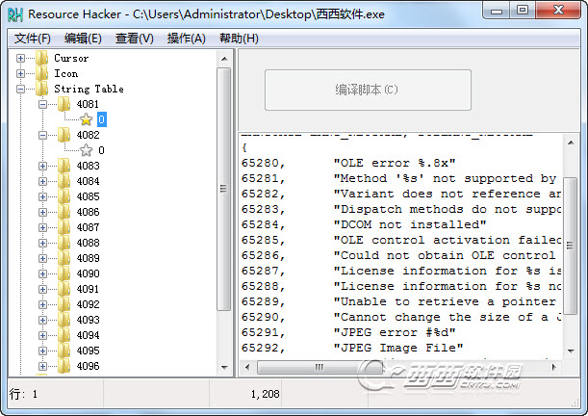Collapse the String Table node
This screenshot has width=588, height=416.
[20, 89]
